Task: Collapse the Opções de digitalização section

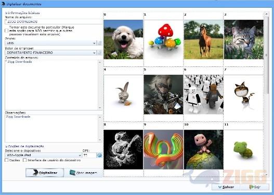Action: point(6,146)
